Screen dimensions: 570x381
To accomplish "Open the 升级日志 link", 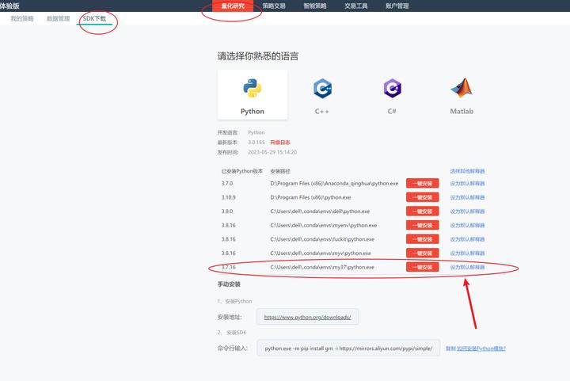I will pos(280,142).
